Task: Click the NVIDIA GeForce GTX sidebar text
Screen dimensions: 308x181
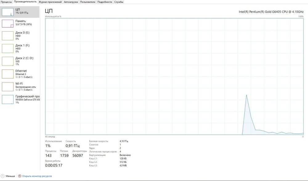Action: (x=28, y=100)
